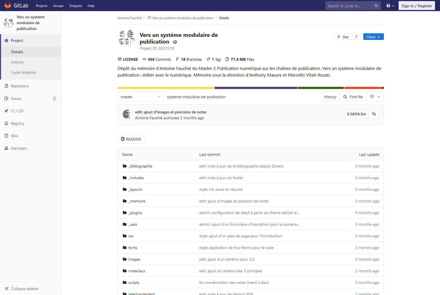Expand the download source code dropdown
440x295 pixels.
pos(375,97)
